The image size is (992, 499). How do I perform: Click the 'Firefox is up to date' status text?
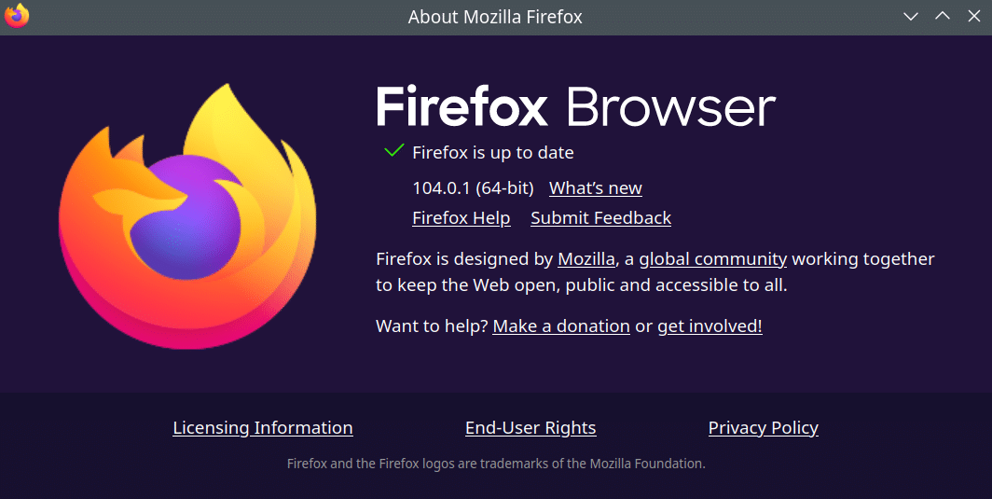coord(493,153)
